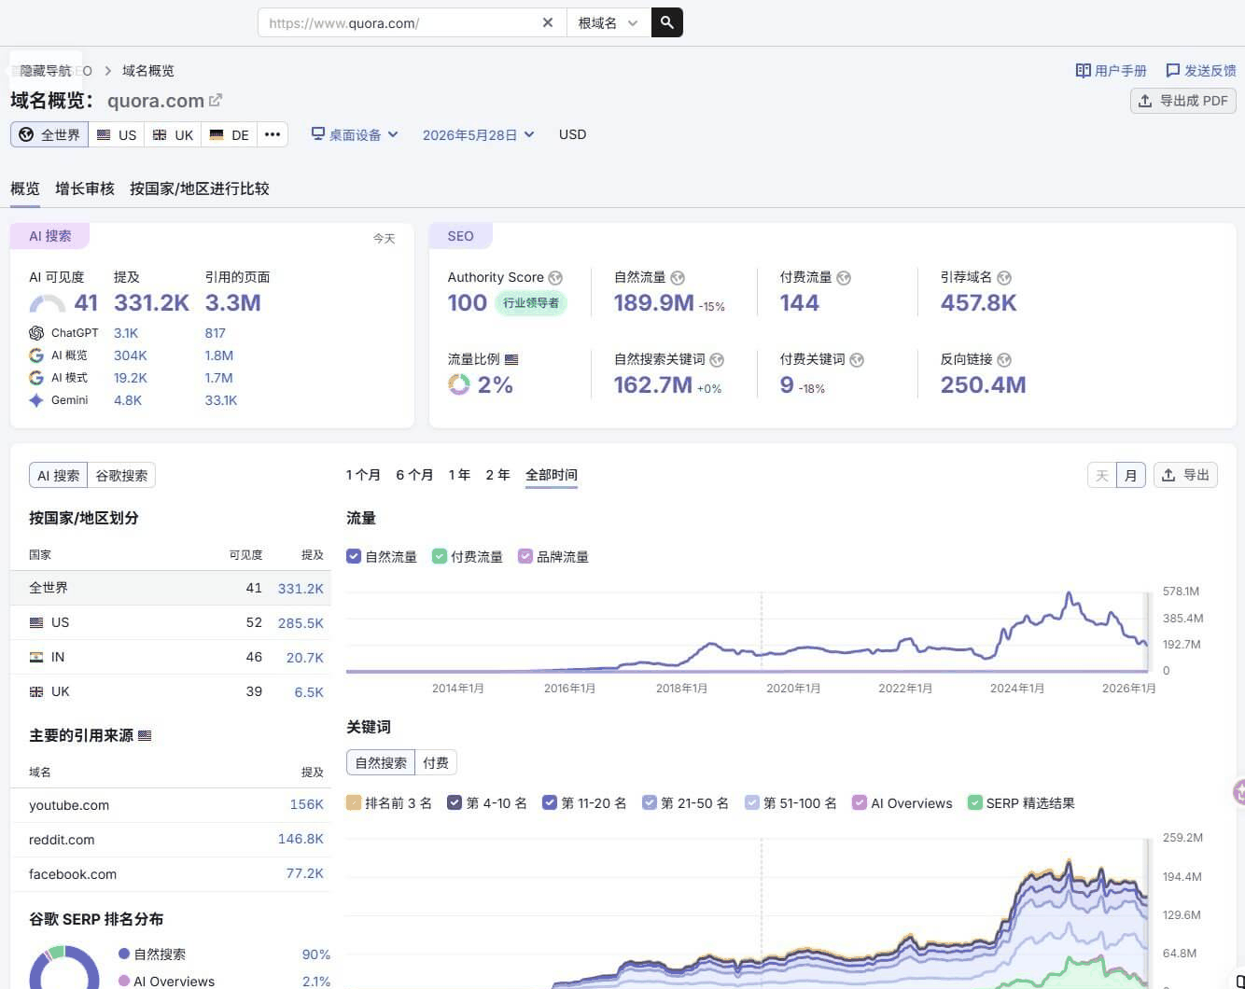Select the globe icon for 全世界

coord(26,134)
